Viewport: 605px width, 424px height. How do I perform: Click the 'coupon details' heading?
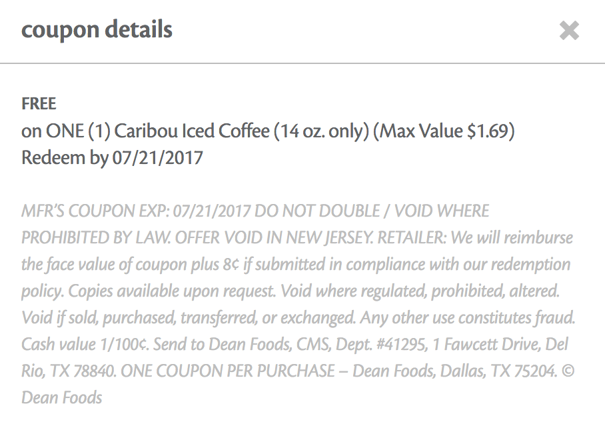coord(97,30)
